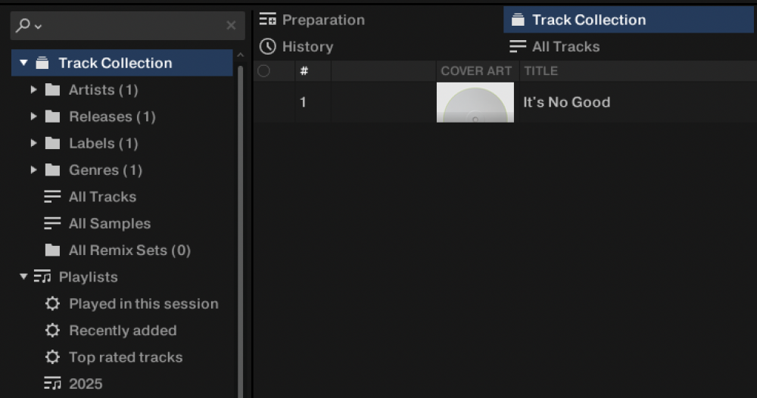This screenshot has height=398, width=757.
Task: Collapse the Track Collection tree node
Action: coord(24,63)
